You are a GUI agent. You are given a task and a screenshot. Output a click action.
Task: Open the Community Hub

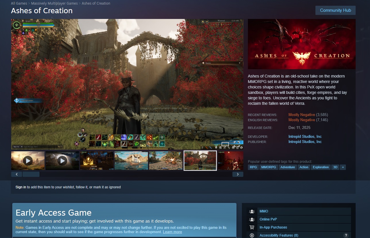335,10
